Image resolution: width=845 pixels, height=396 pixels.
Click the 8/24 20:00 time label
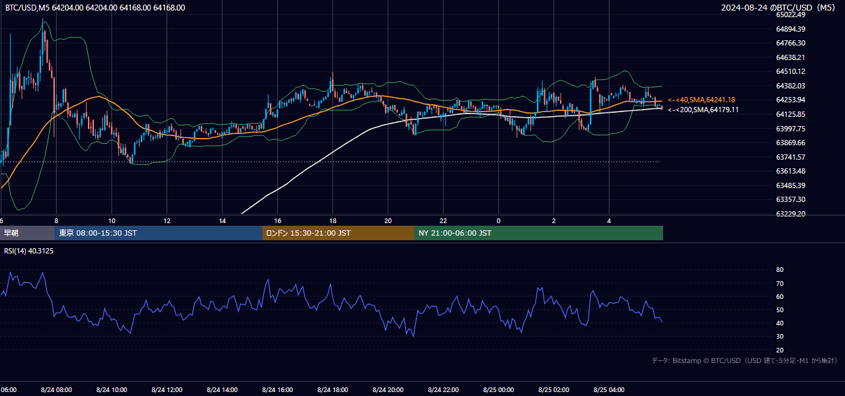click(388, 389)
